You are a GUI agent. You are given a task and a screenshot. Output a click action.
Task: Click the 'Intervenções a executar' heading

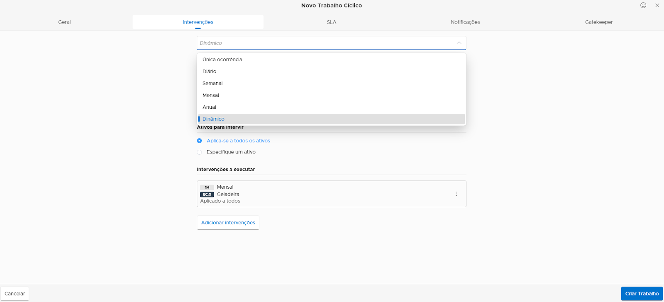[x=226, y=170]
